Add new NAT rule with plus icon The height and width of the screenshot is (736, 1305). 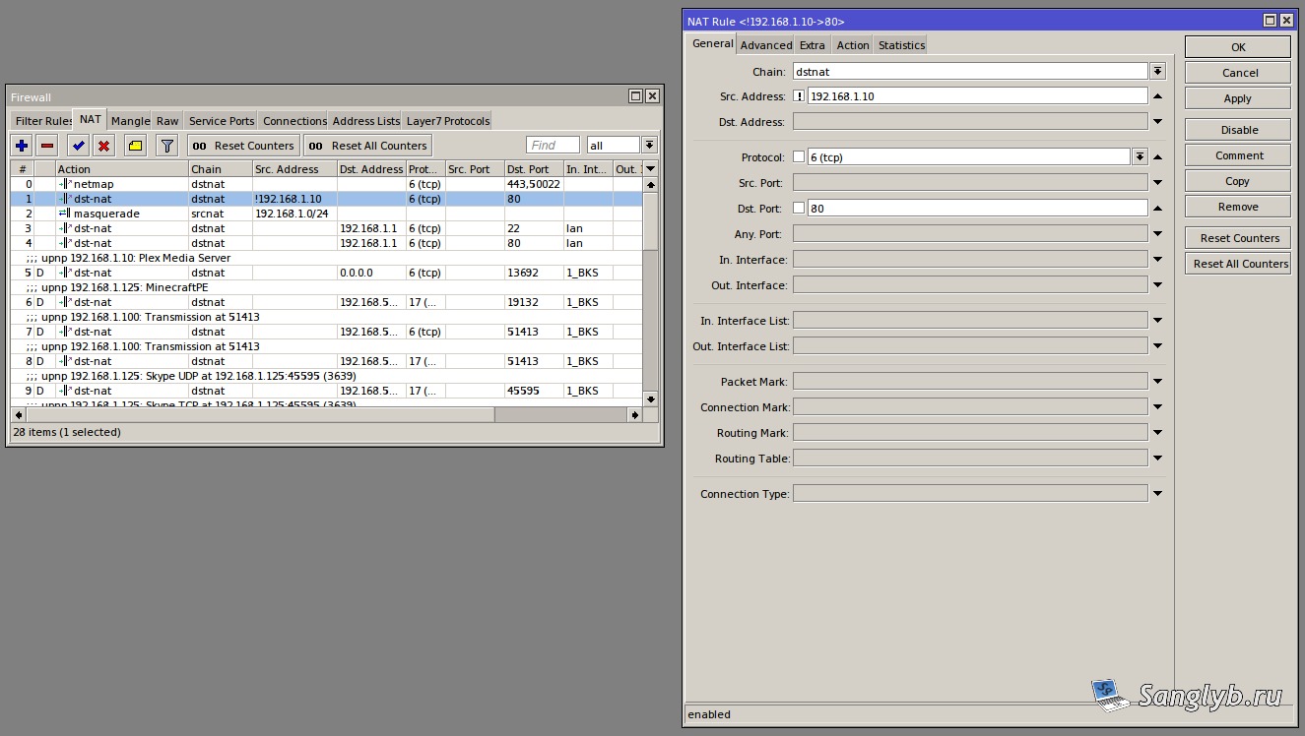click(22, 146)
